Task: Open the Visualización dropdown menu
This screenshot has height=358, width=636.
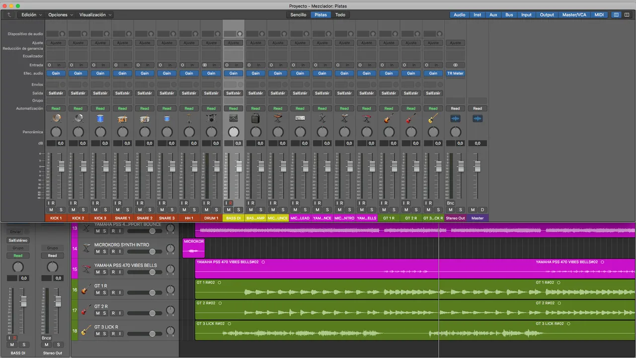Action: coord(95,15)
